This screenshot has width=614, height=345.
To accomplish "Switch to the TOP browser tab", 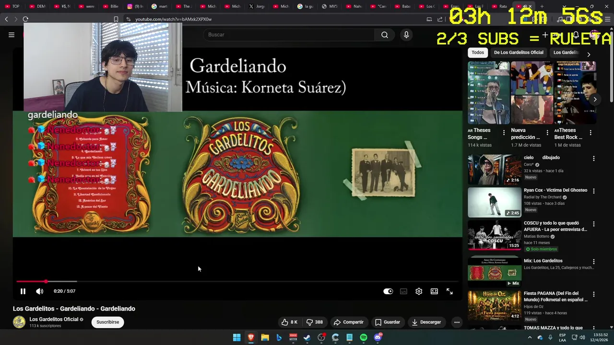I will (x=12, y=6).
